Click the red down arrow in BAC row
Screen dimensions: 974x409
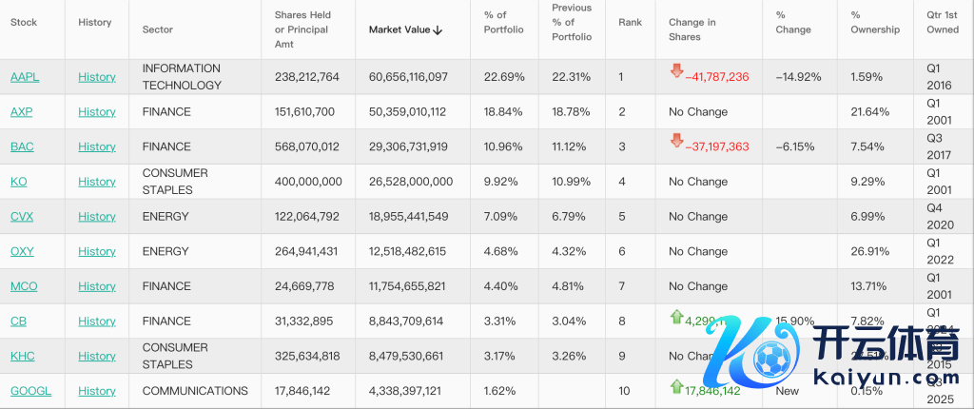(x=676, y=141)
